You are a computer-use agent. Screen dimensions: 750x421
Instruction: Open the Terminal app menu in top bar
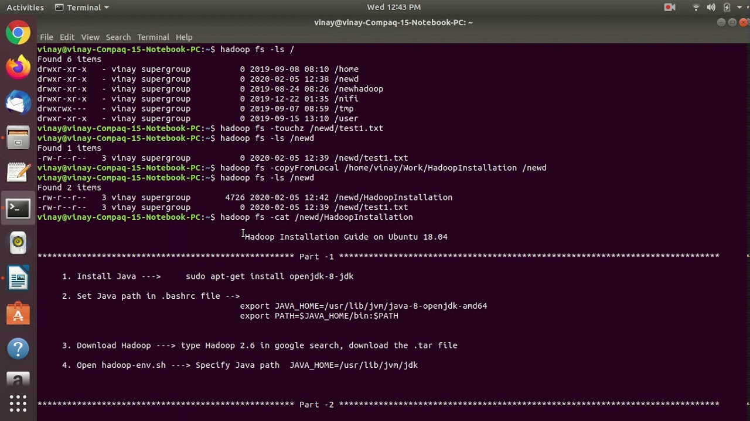[x=82, y=7]
